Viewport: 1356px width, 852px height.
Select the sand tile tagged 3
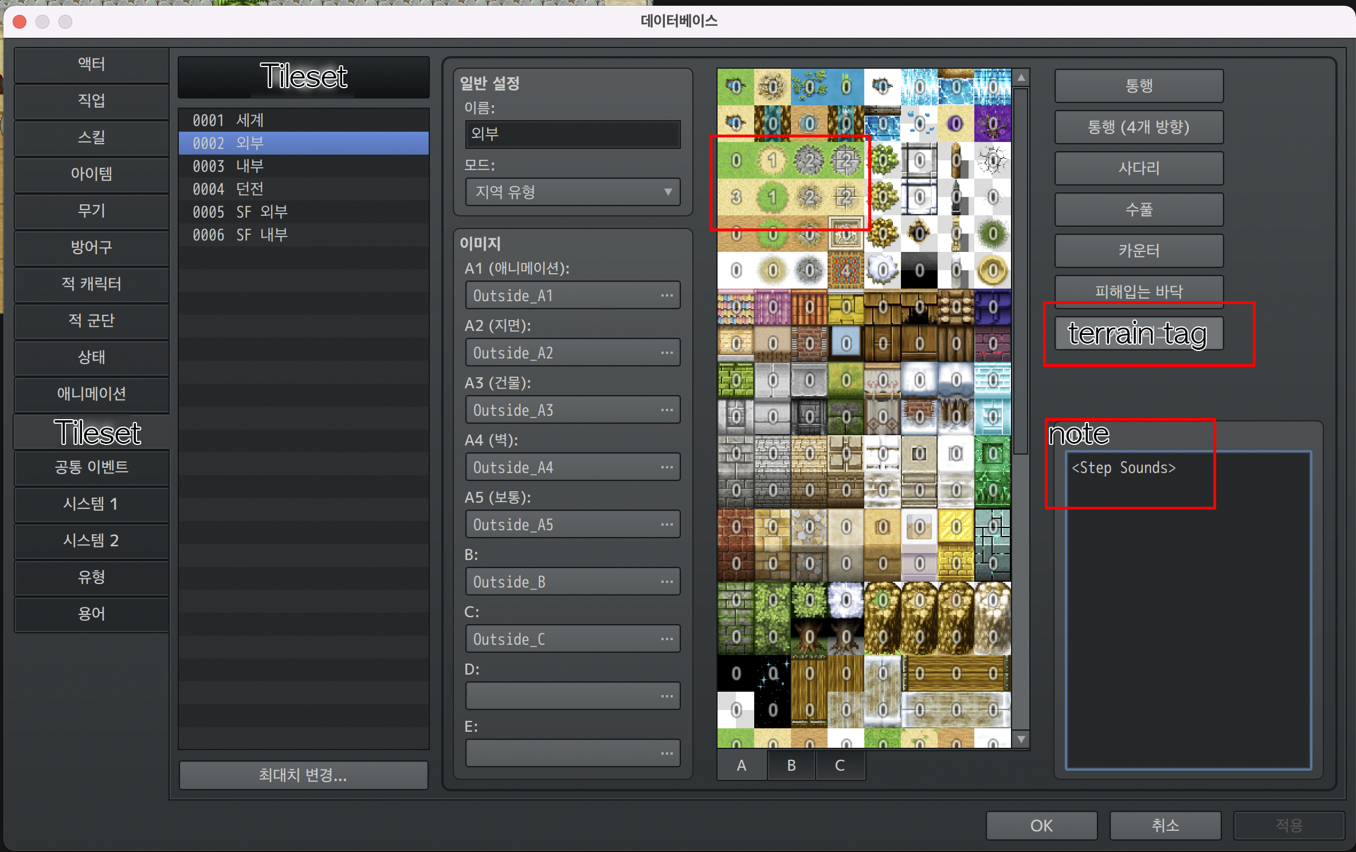tap(736, 197)
